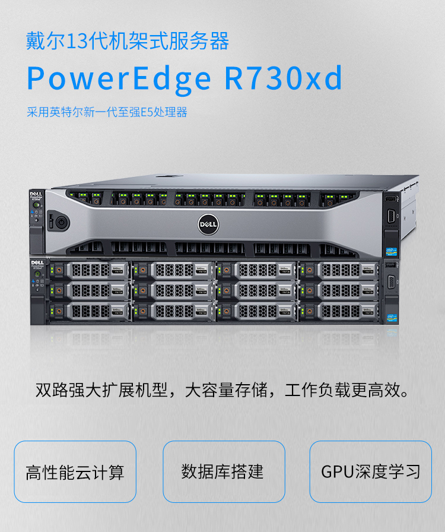The height and width of the screenshot is (532, 445).
Task: Click the USB port on top server
Action: [391, 198]
